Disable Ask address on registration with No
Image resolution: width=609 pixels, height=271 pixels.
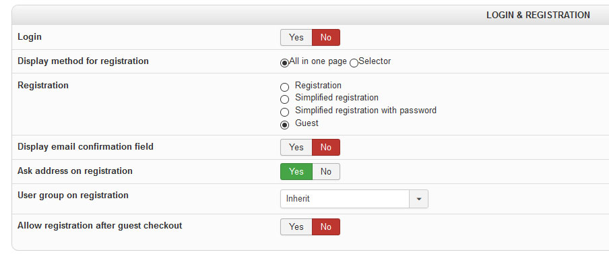pos(326,172)
